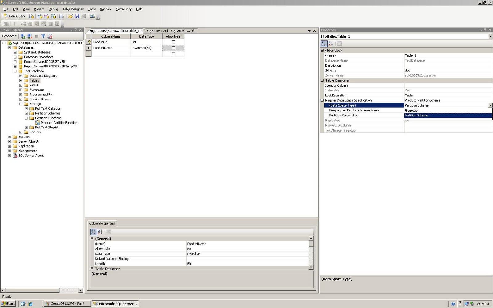This screenshot has width=493, height=308.
Task: Click the Data Type column header
Action: pos(146,36)
